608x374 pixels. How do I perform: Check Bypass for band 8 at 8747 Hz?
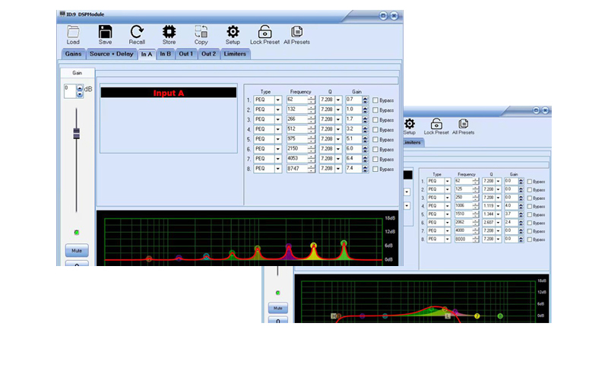point(375,170)
